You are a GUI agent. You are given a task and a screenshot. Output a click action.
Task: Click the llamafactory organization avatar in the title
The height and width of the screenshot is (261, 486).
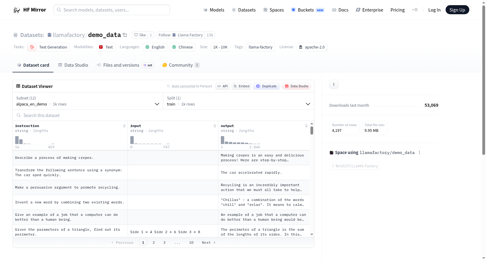pyautogui.click(x=50, y=35)
